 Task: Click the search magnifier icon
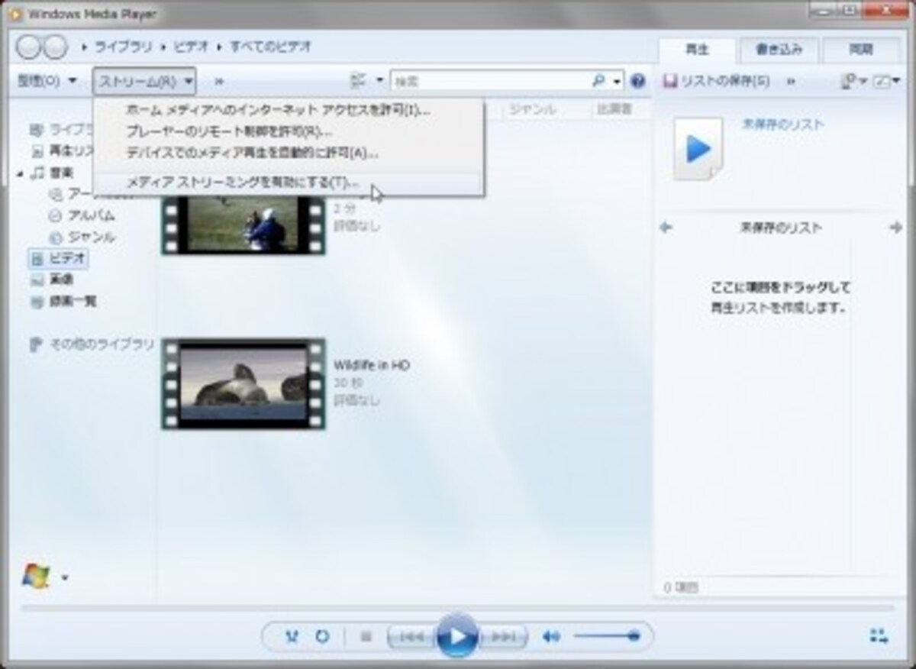point(599,80)
